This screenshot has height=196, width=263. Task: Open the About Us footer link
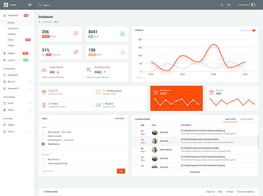coord(210,192)
